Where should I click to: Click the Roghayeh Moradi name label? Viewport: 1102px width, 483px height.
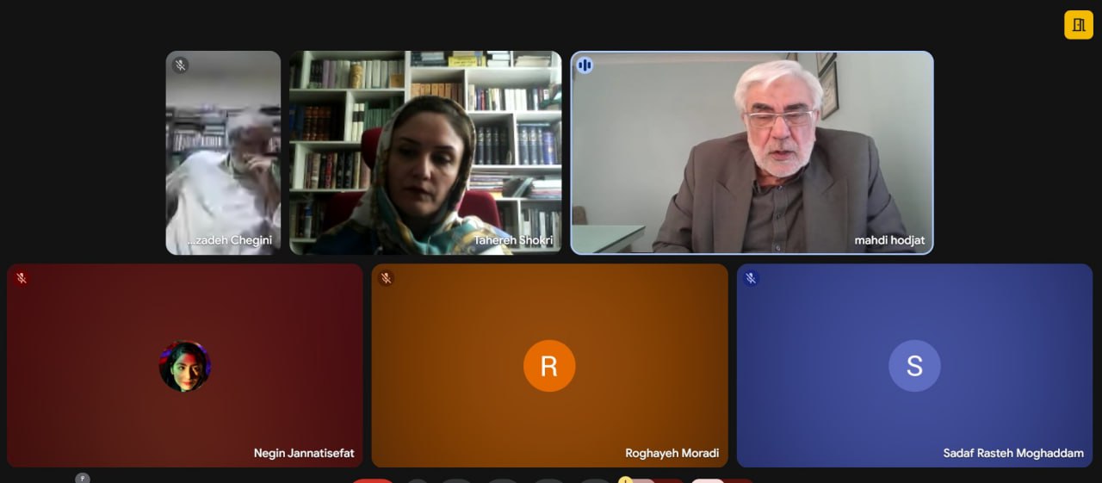(672, 453)
